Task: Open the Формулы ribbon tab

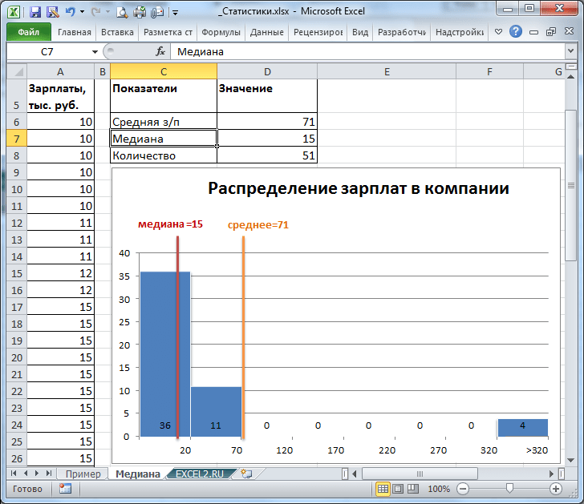Action: 221,32
